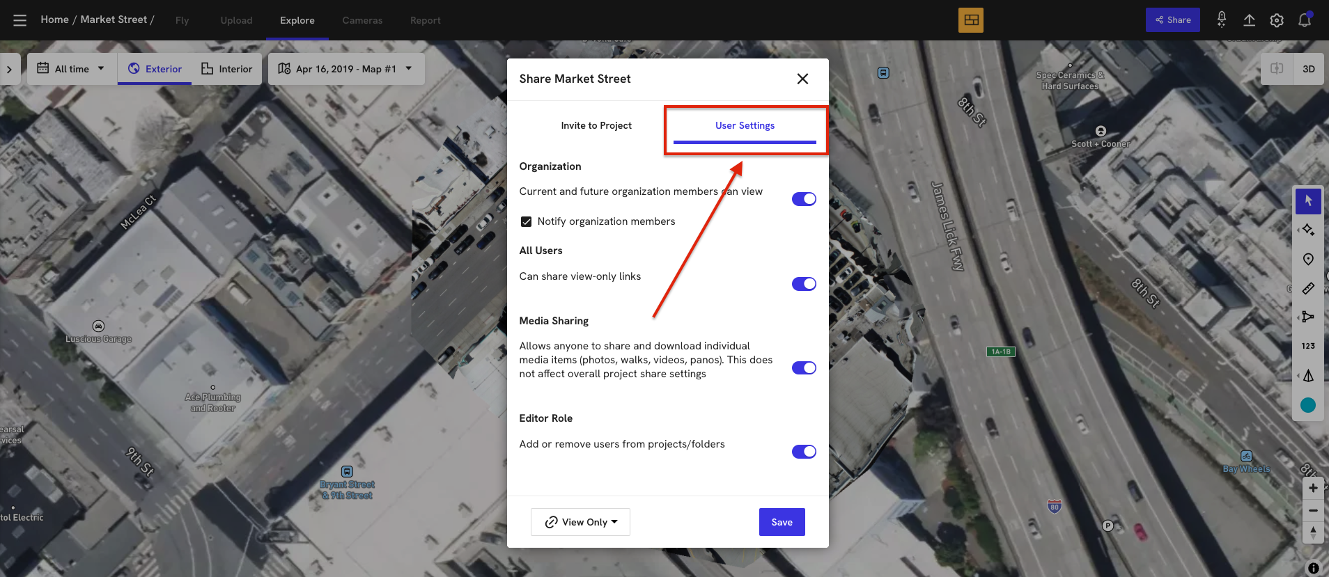1329x577 pixels.
Task: Uncheck Notify organization members checkbox
Action: click(x=527, y=221)
